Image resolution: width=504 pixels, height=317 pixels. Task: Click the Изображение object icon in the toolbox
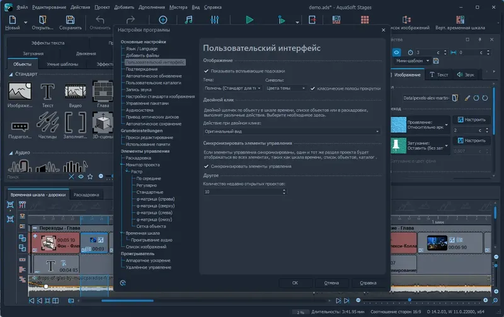20,92
